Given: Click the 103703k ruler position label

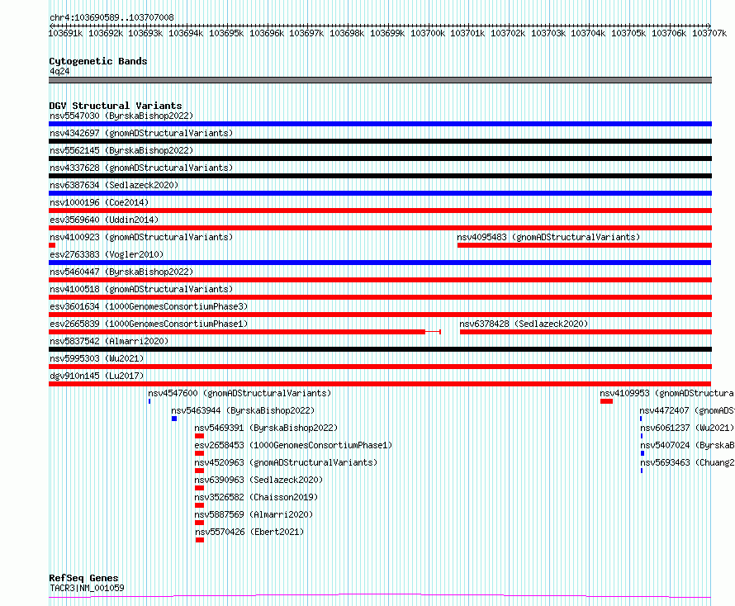Looking at the screenshot, I should coord(548,33).
